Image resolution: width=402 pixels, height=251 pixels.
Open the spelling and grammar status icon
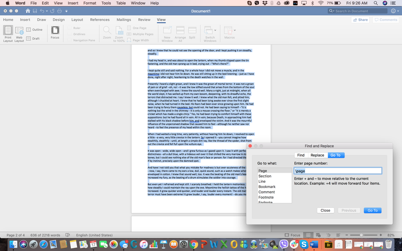[x=68, y=235]
